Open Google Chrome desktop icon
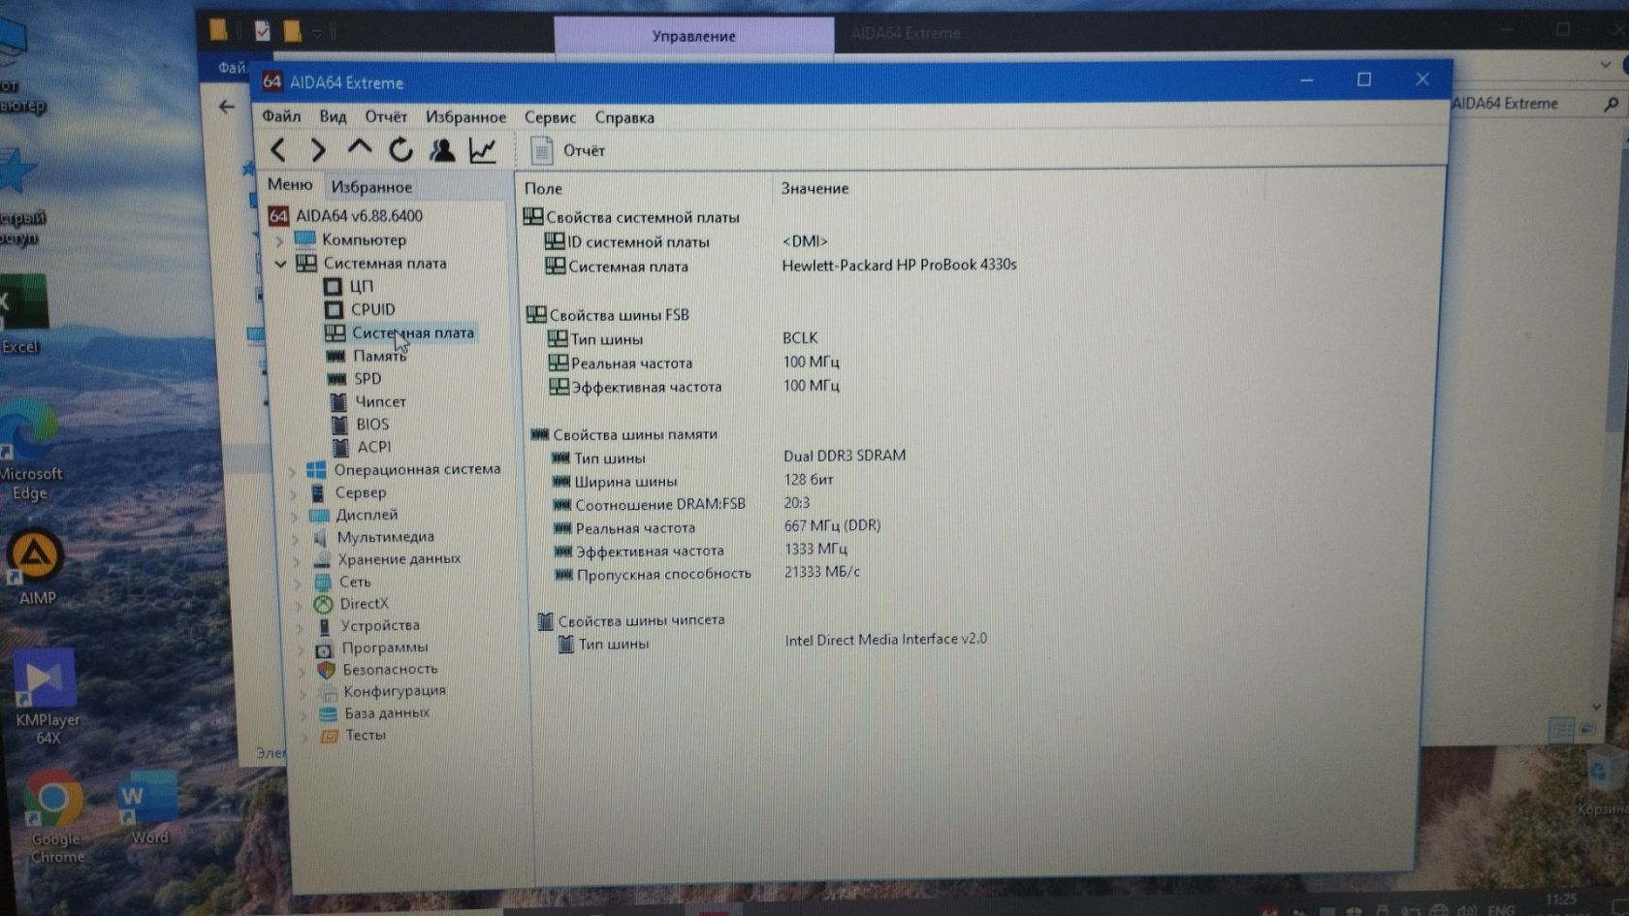This screenshot has height=916, width=1629. [x=55, y=816]
